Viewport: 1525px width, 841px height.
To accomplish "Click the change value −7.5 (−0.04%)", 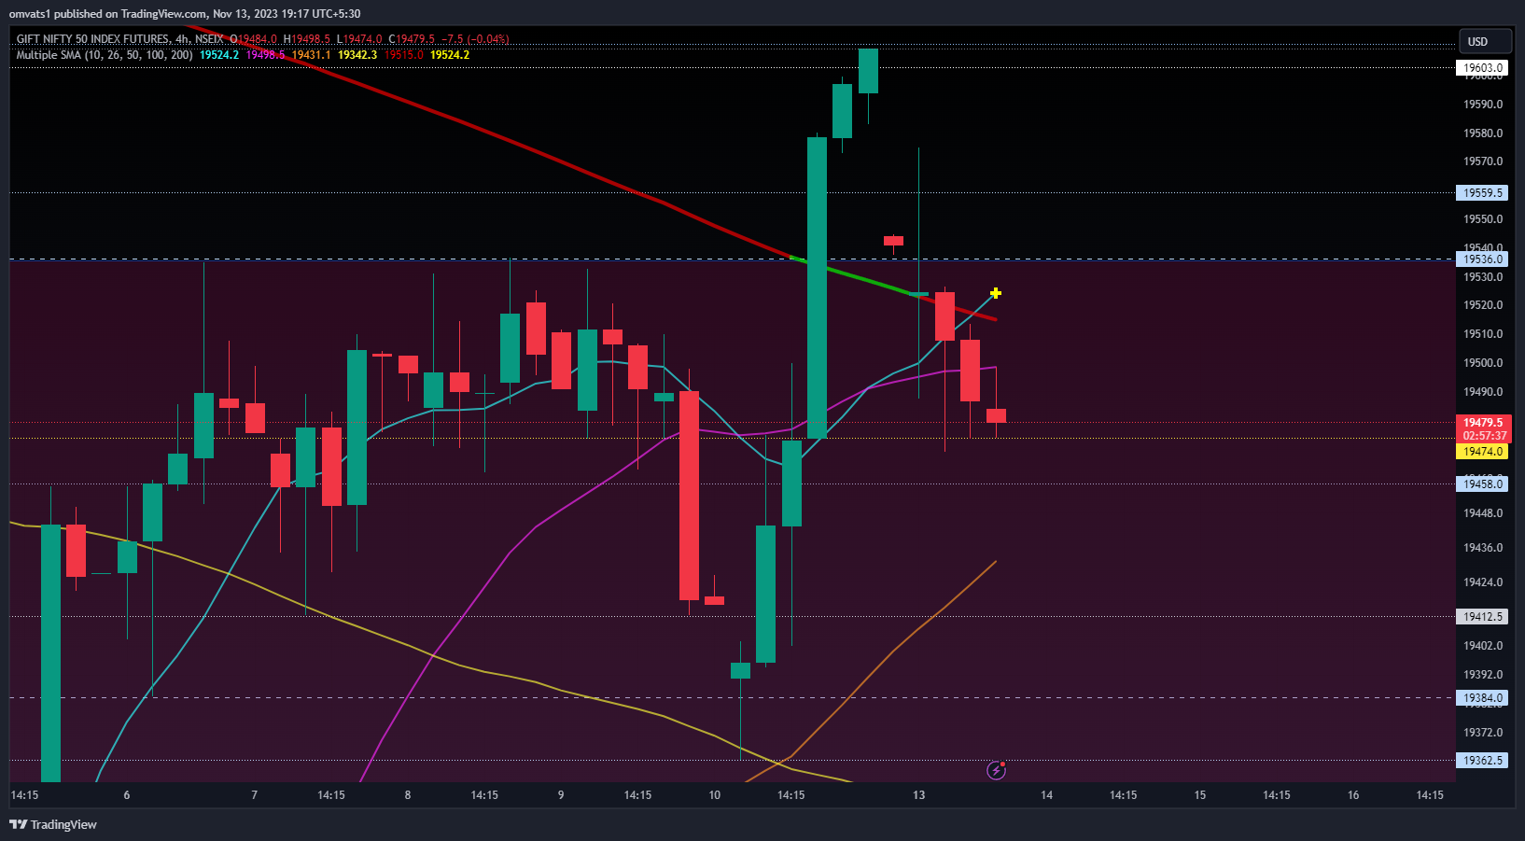I will (476, 39).
